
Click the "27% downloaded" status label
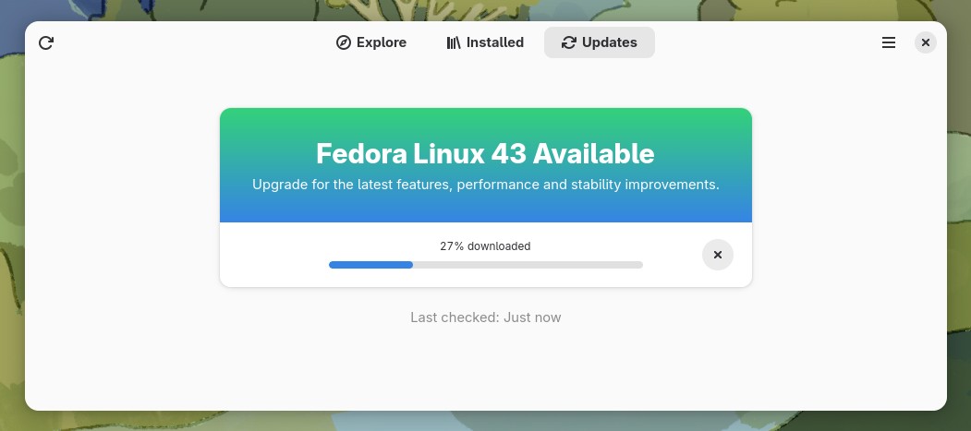pos(485,246)
